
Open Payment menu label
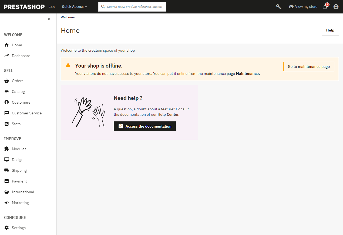[x=19, y=181]
